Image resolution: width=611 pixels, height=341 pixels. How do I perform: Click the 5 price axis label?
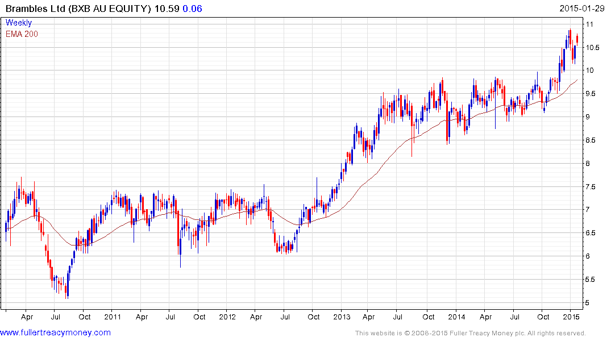pos(588,303)
